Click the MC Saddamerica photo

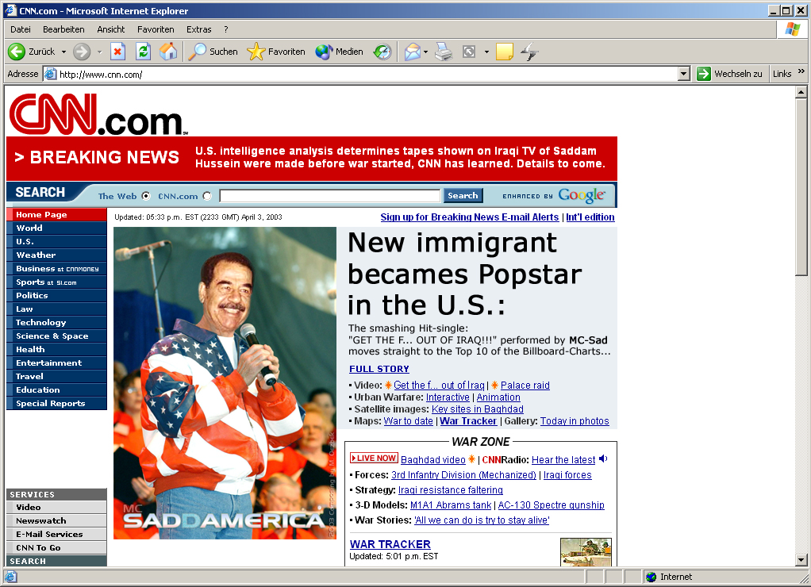(225, 383)
